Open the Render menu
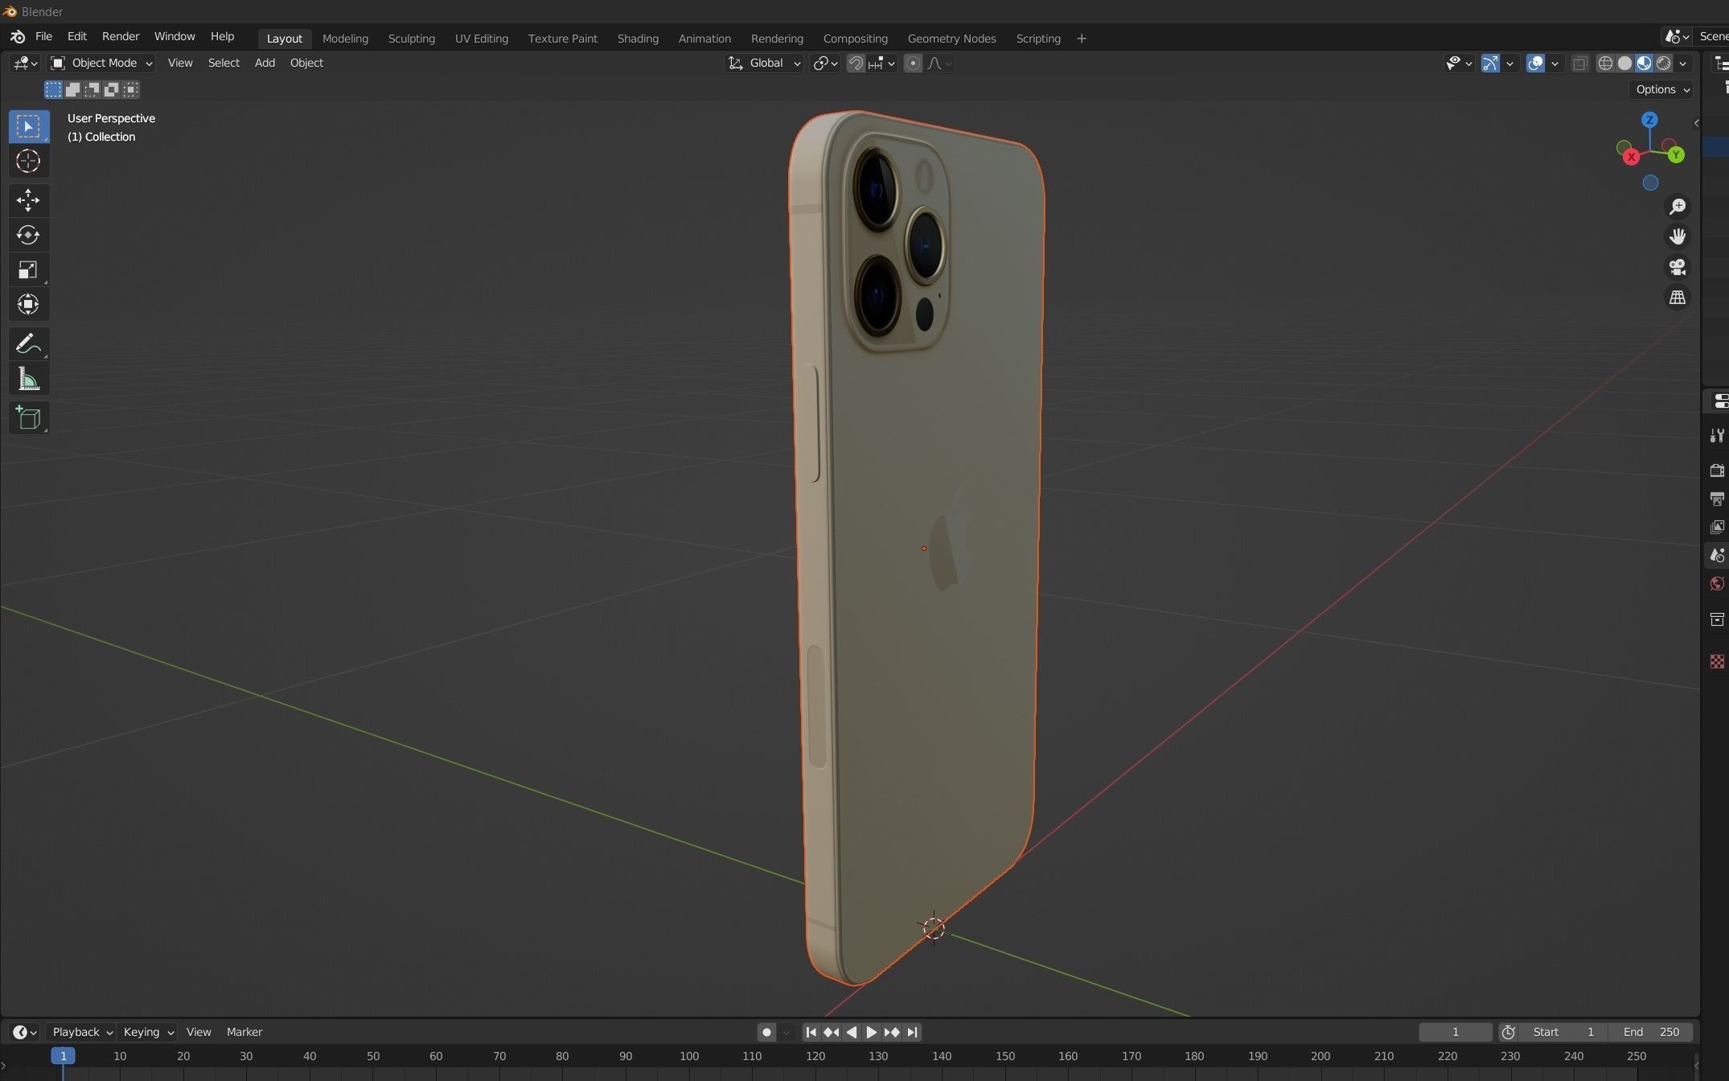Image resolution: width=1729 pixels, height=1081 pixels. point(121,37)
